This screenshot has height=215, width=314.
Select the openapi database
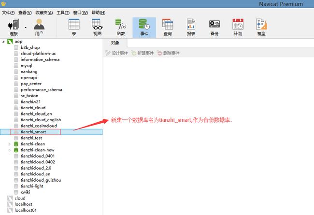click(x=29, y=77)
